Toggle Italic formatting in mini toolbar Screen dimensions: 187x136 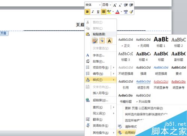[x=93, y=12]
